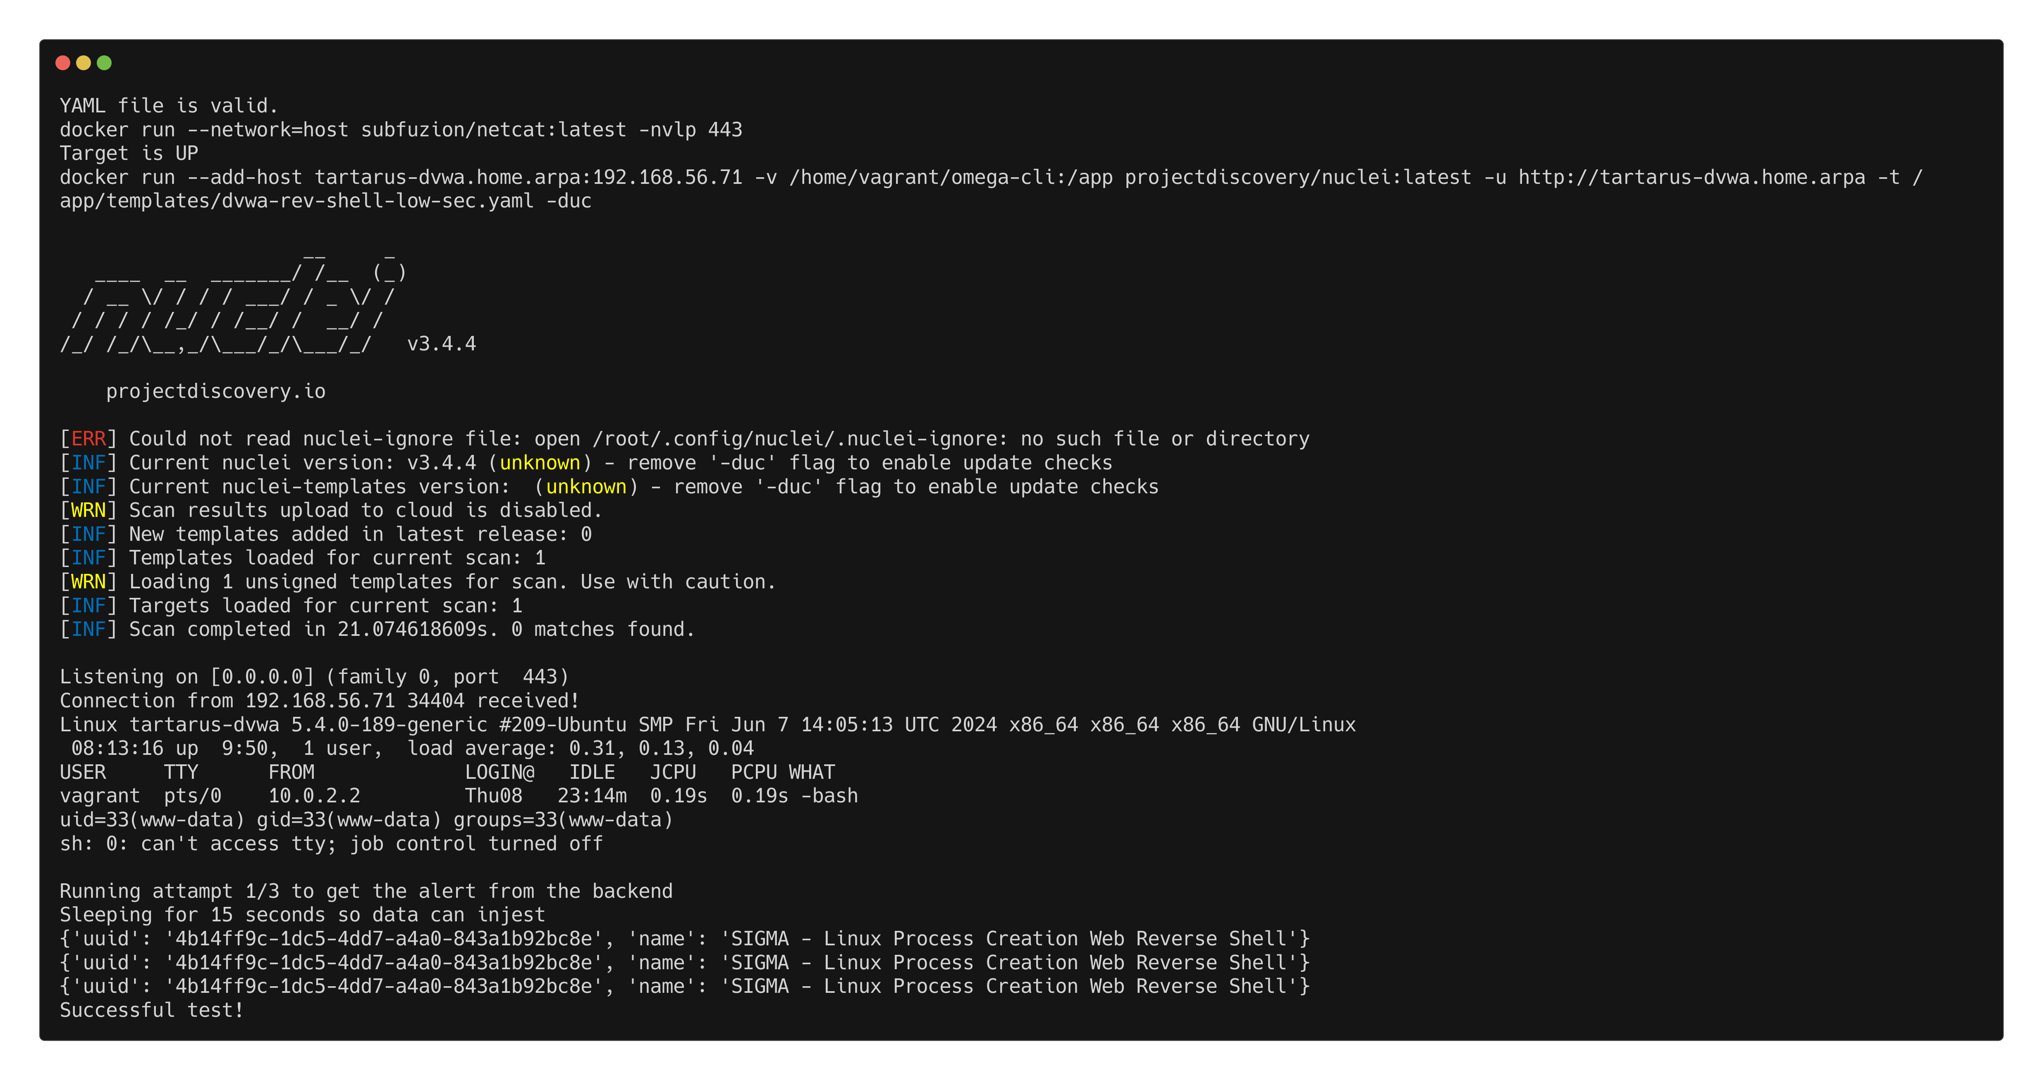Click yellow 'unknown' in nuclei version line
Image resolution: width=2043 pixels, height=1080 pixels.
coord(539,463)
